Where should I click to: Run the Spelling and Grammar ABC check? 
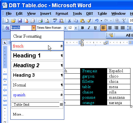tap(55, 20)
